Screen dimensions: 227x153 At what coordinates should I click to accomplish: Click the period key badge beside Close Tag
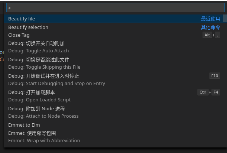coord(217,35)
